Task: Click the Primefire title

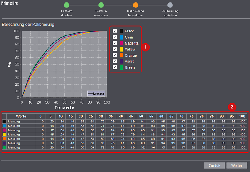Action: coord(10,3)
